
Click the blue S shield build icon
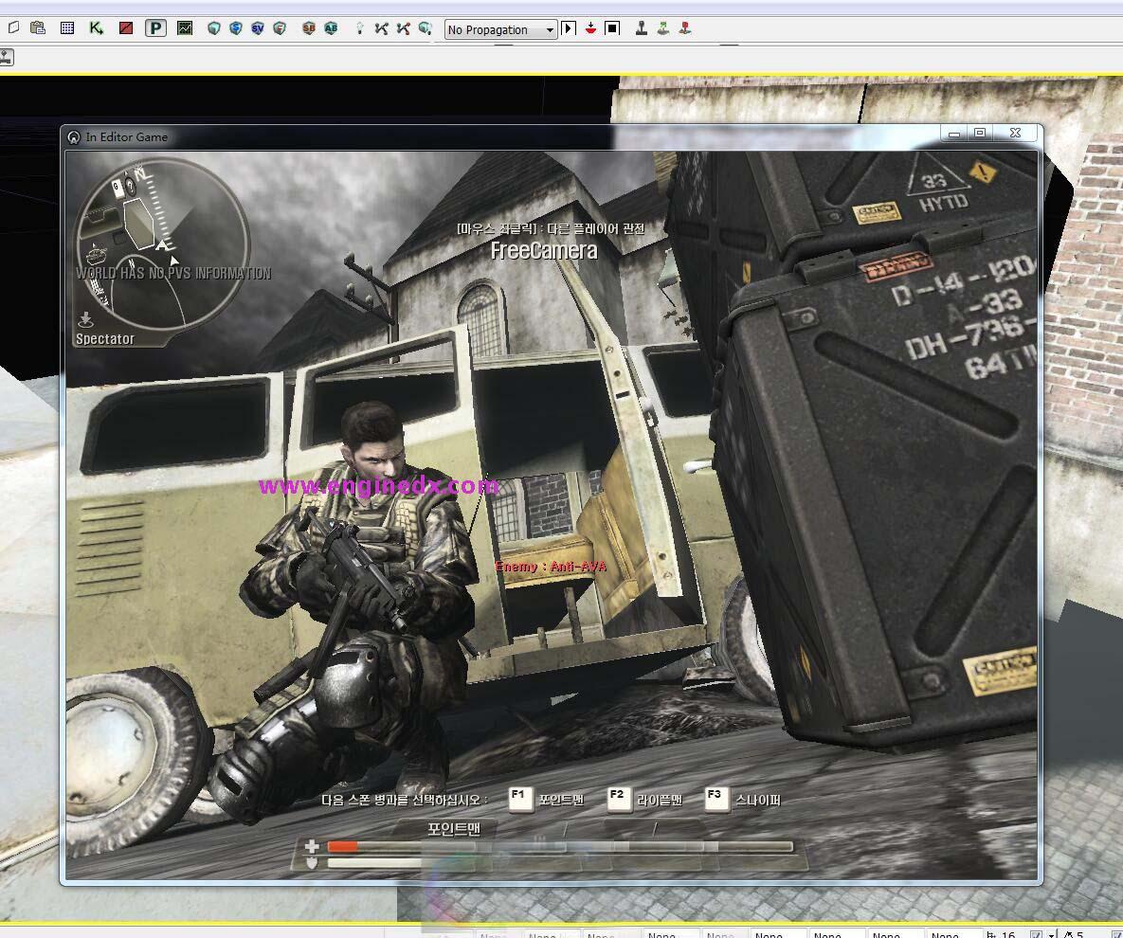[x=236, y=27]
